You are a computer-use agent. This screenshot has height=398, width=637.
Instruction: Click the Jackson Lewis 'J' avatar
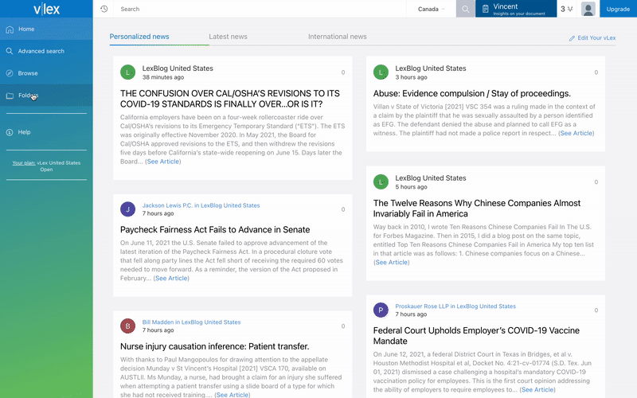[x=128, y=209]
